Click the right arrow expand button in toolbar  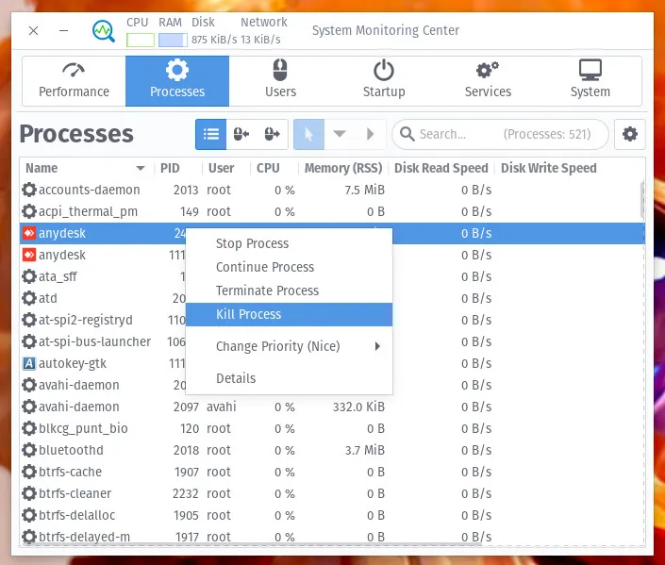coord(371,135)
